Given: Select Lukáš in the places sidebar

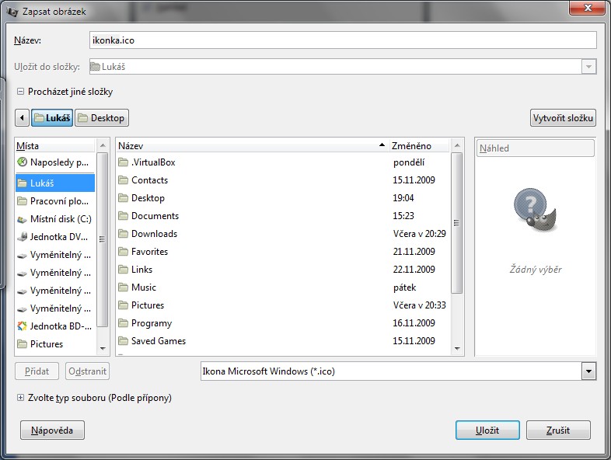Looking at the screenshot, I should click(55, 183).
